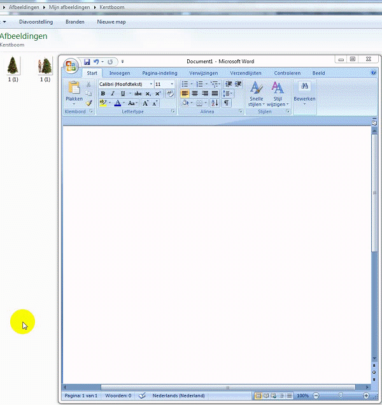Click the Nederlands (Nederland) language indicator
The height and width of the screenshot is (405, 382).
click(178, 395)
